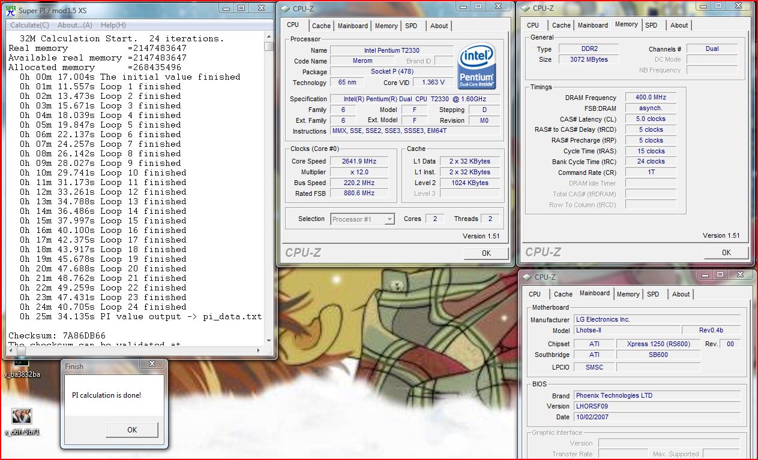
Task: Select SPD tab in Mainboard window
Action: [x=653, y=294]
